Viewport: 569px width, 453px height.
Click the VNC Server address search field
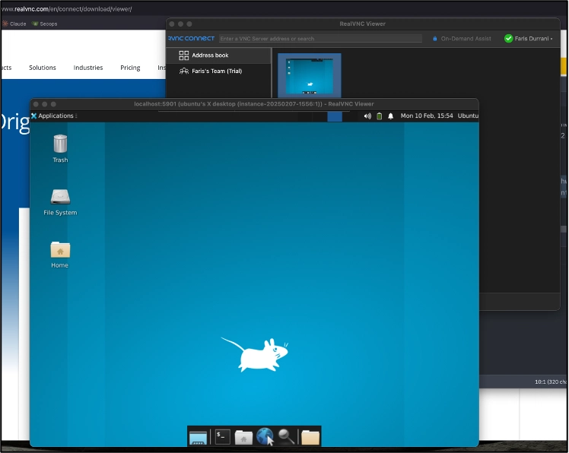click(320, 39)
